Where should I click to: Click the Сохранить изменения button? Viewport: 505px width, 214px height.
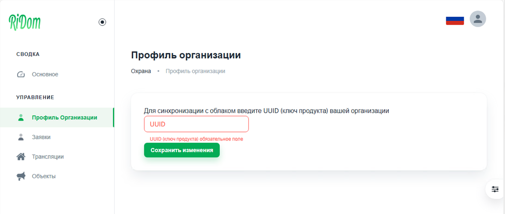[181, 150]
